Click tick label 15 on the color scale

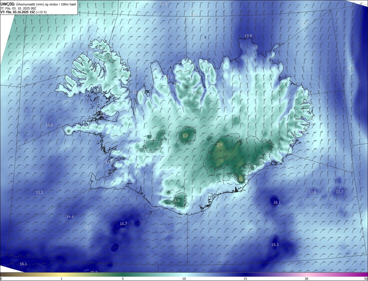click(x=245, y=279)
